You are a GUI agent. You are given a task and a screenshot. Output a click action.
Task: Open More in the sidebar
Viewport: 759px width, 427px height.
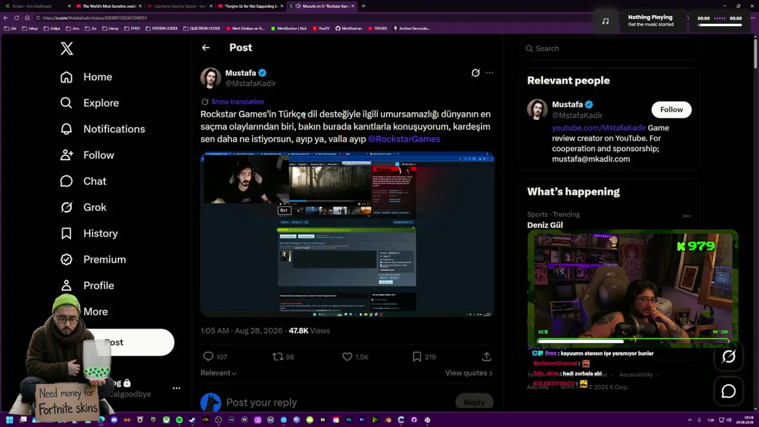pos(84,312)
